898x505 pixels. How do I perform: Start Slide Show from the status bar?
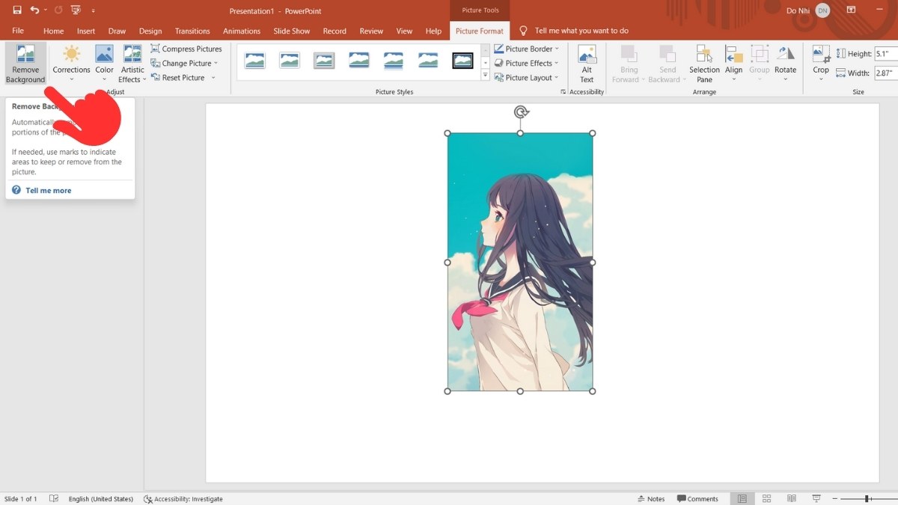point(816,499)
